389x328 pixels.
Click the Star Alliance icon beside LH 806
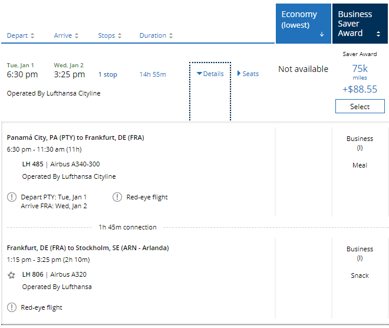(x=12, y=275)
